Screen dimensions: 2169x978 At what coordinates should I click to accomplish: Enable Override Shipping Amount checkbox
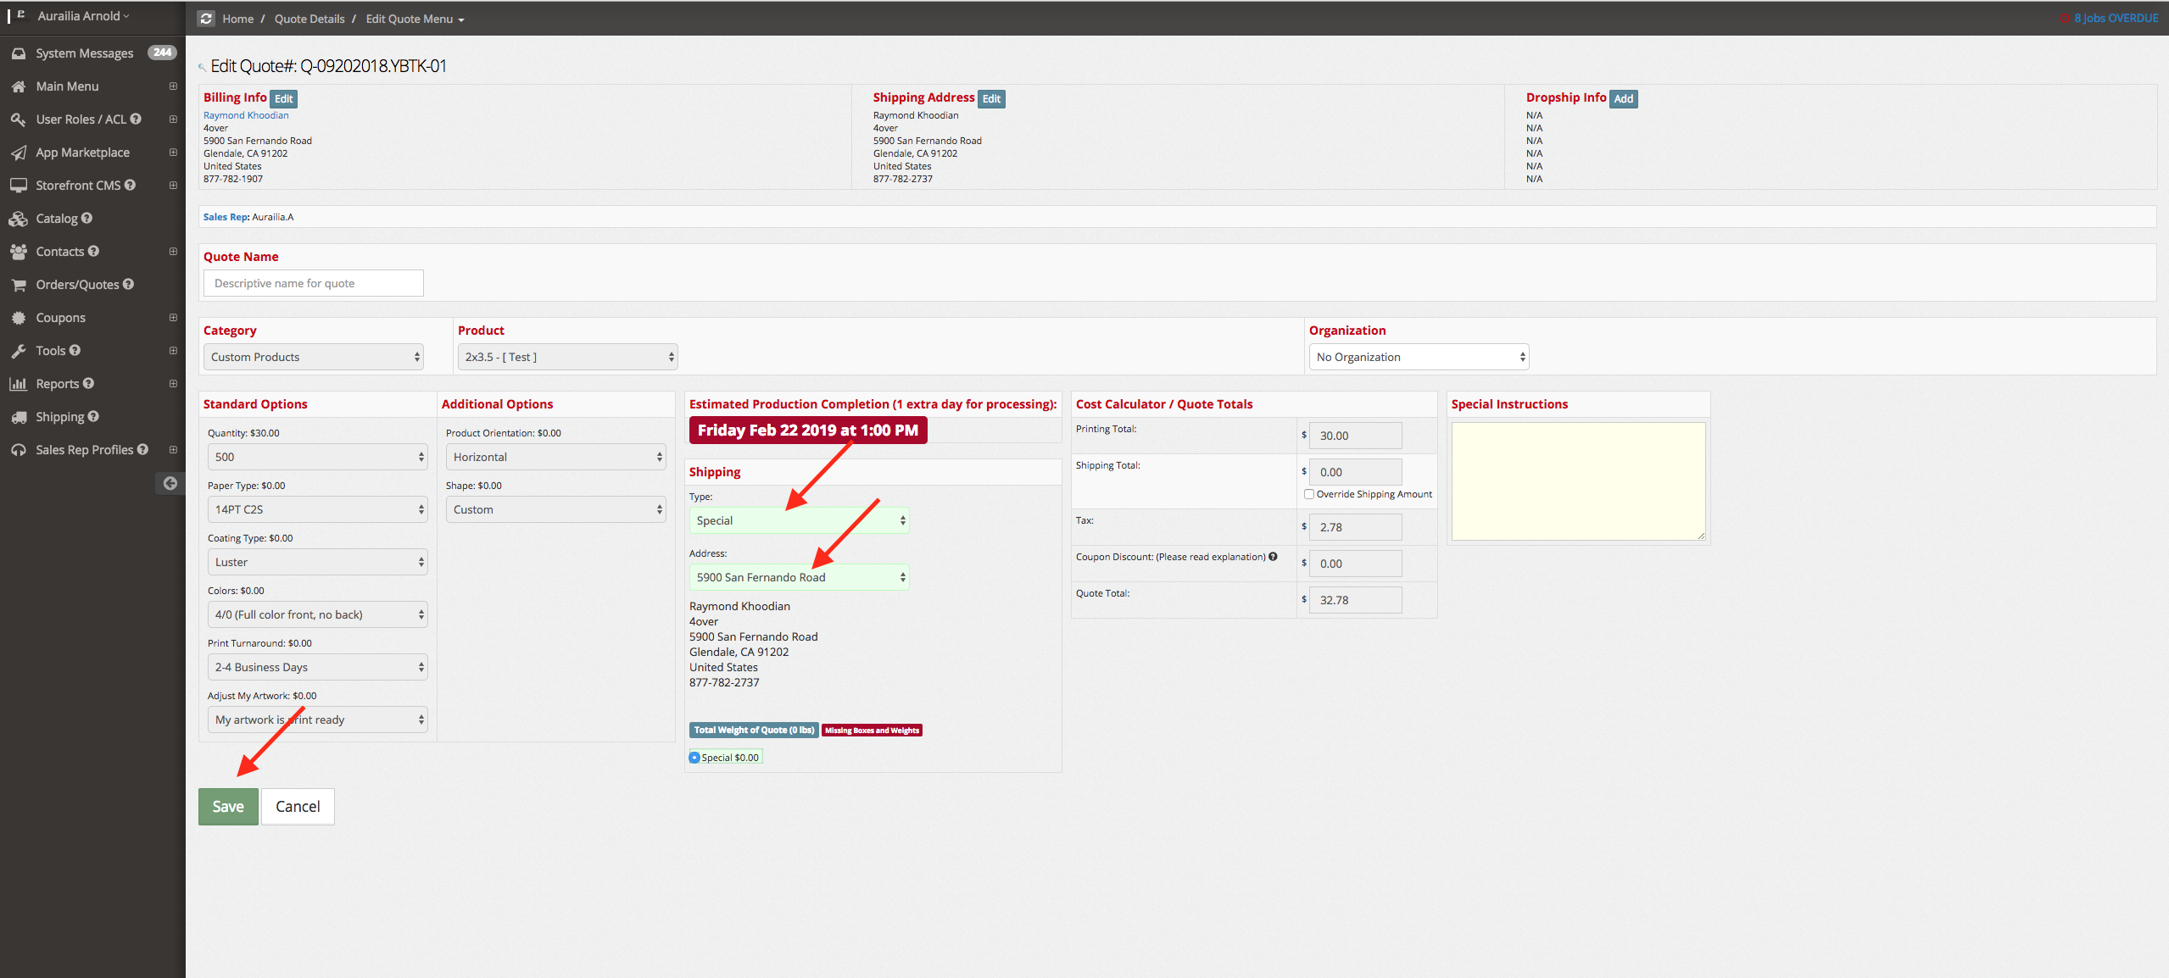tap(1309, 494)
